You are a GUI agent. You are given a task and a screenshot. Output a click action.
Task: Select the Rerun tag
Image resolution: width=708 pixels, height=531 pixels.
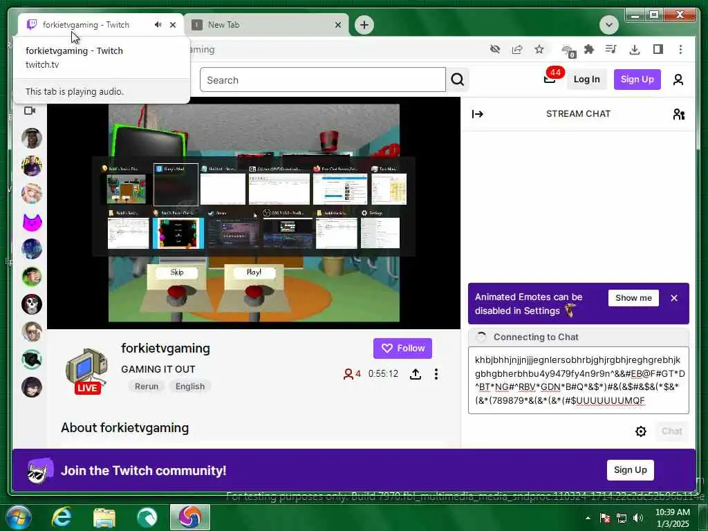pyautogui.click(x=147, y=386)
